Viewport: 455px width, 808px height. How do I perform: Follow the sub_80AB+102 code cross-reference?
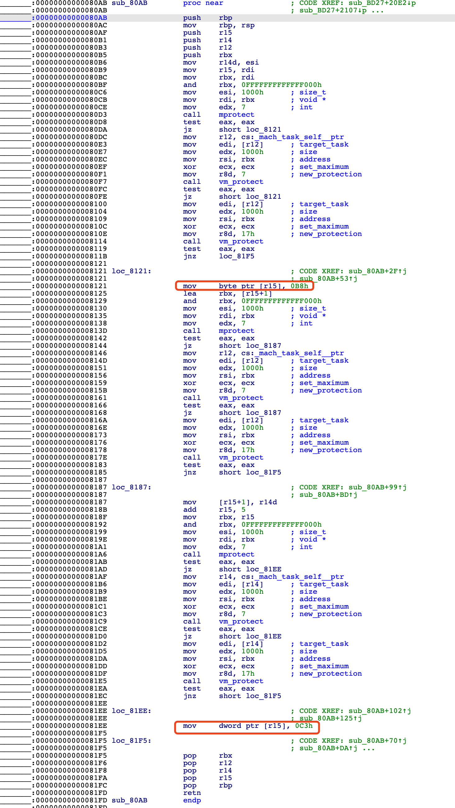[380, 711]
